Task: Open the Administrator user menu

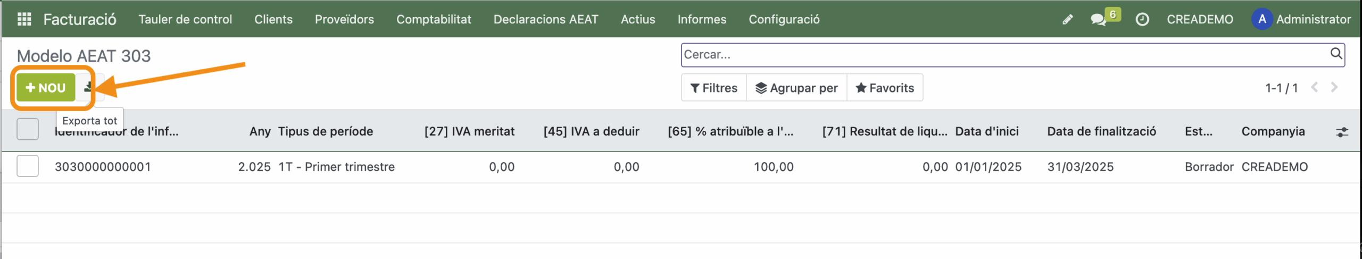Action: click(x=1301, y=20)
